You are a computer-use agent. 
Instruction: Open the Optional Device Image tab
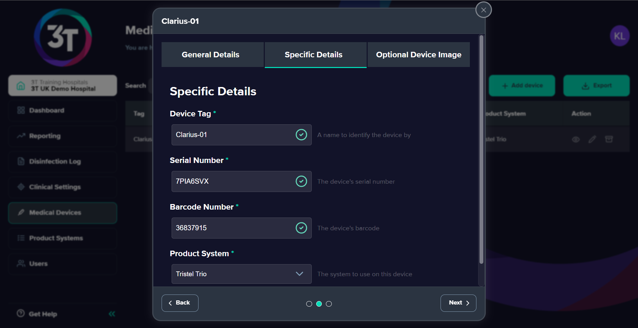click(x=418, y=55)
